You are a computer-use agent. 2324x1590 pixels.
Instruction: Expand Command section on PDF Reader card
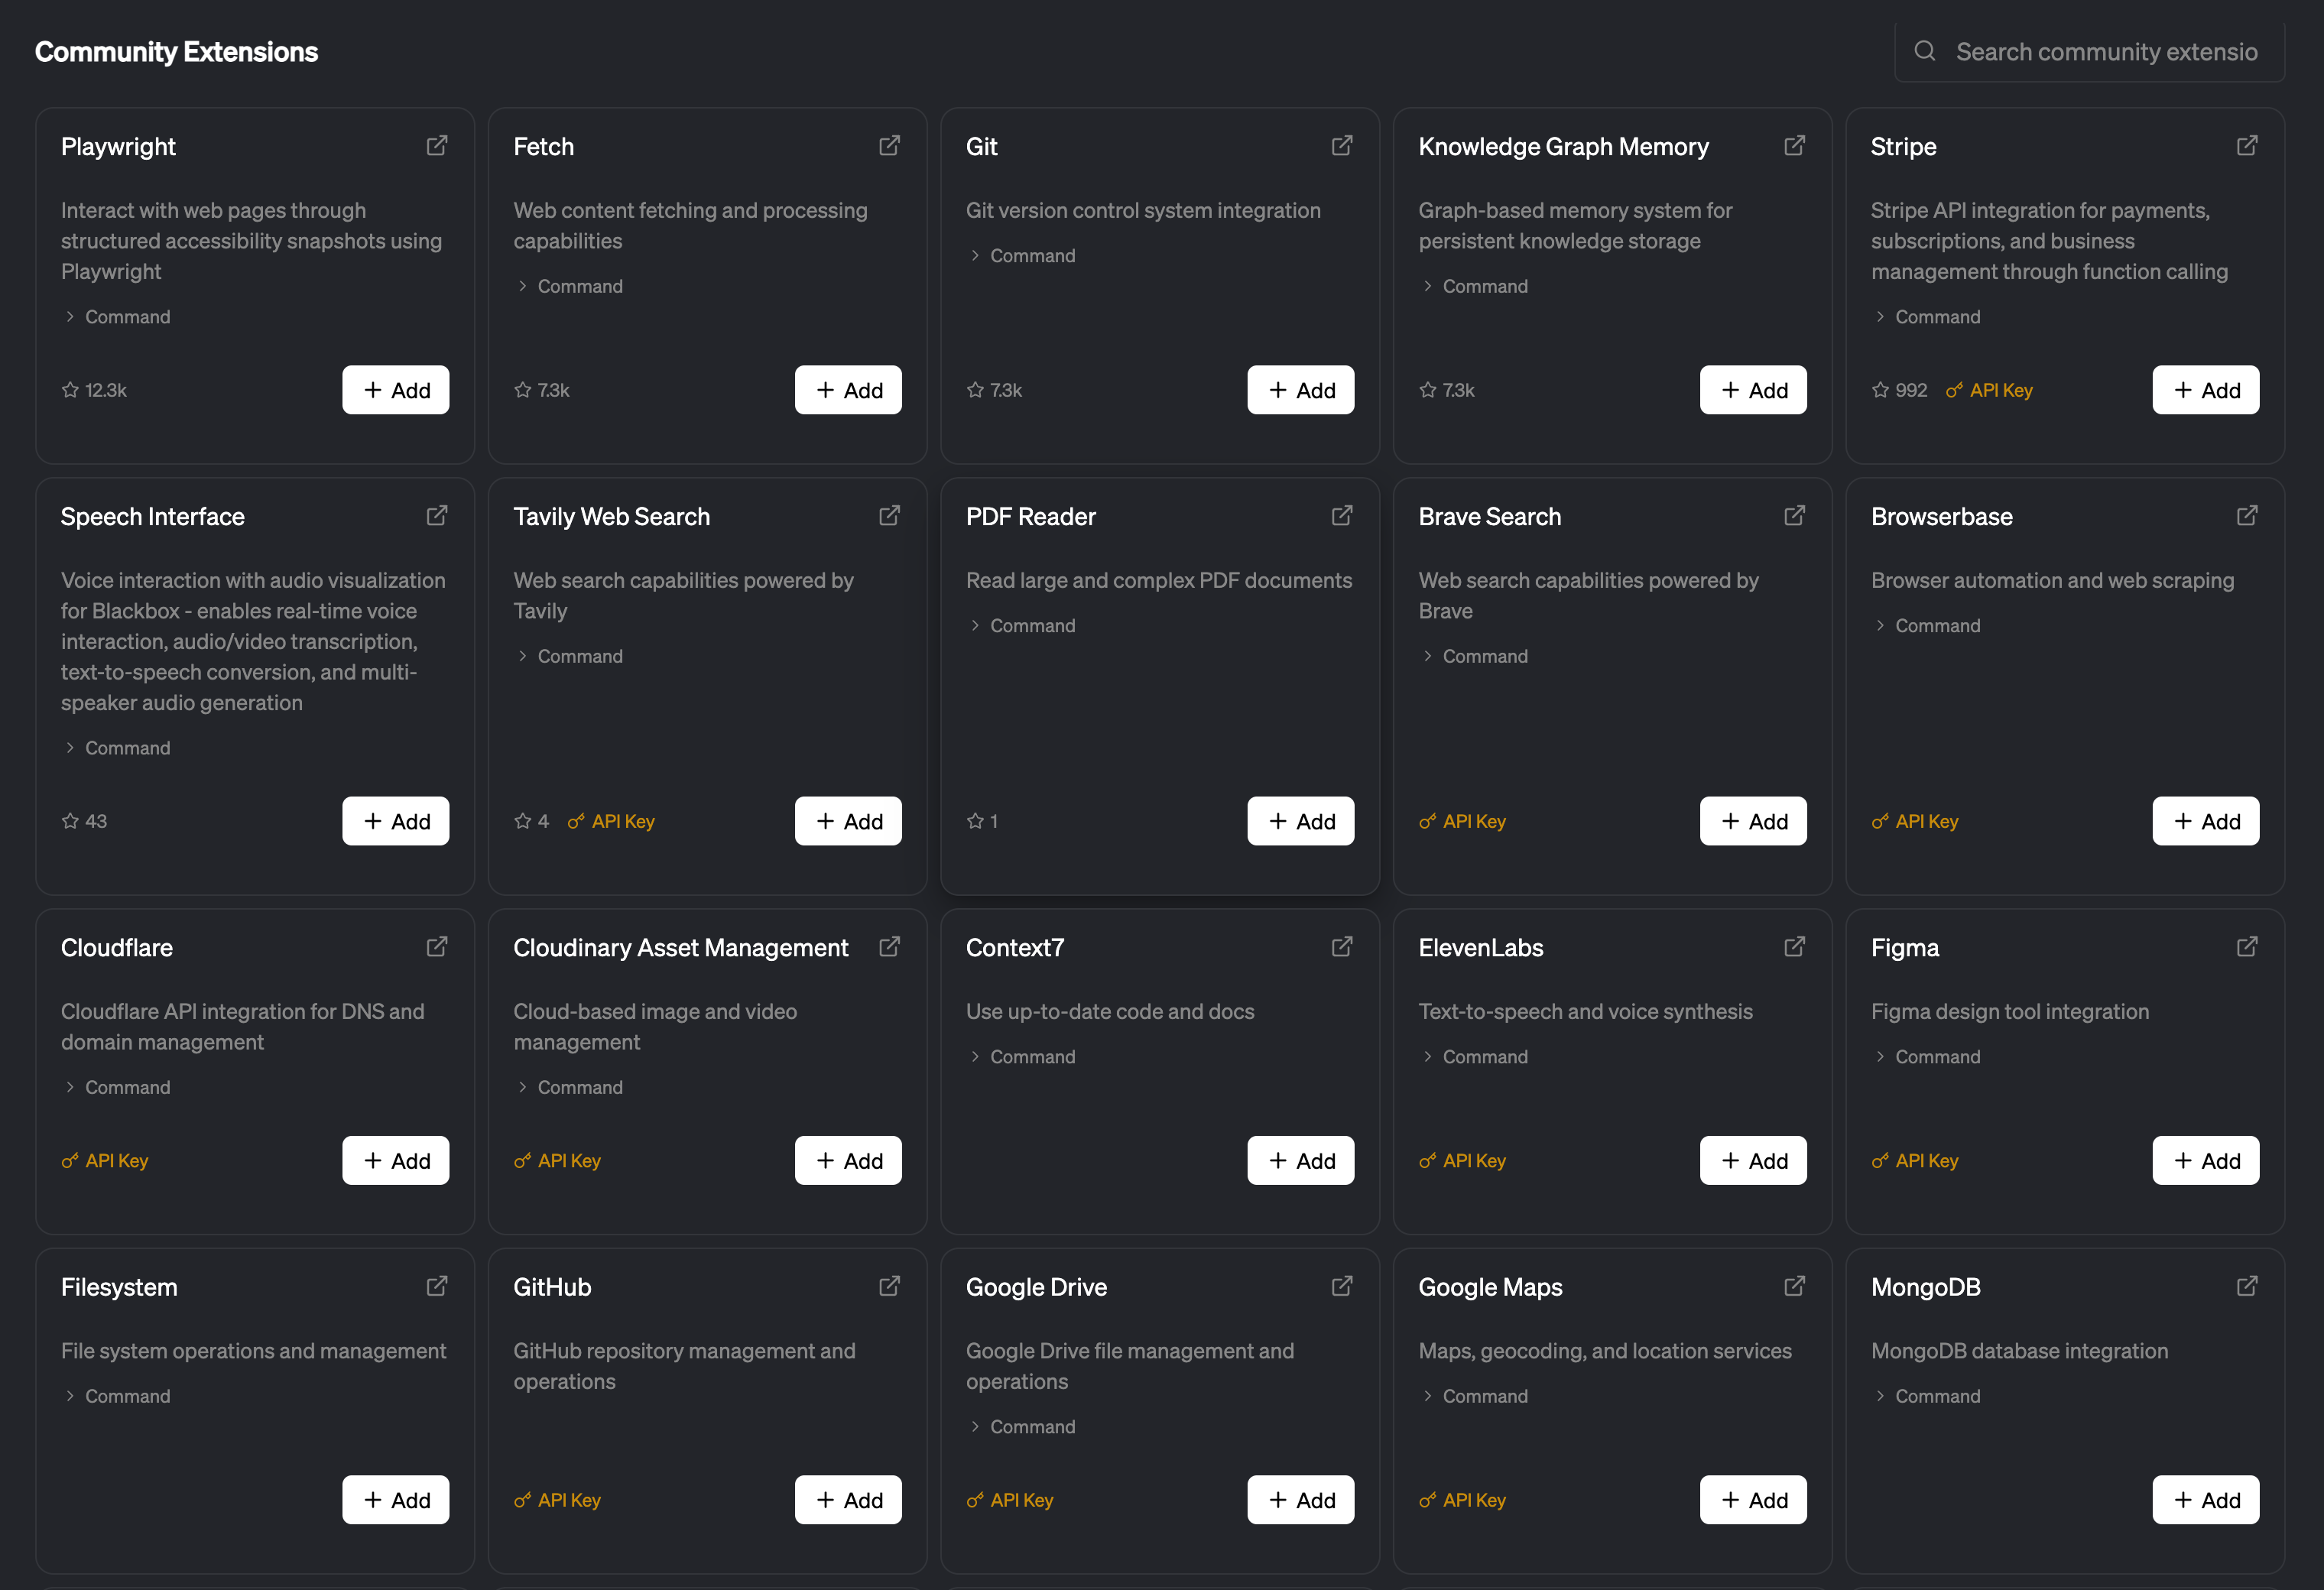pos(1021,626)
